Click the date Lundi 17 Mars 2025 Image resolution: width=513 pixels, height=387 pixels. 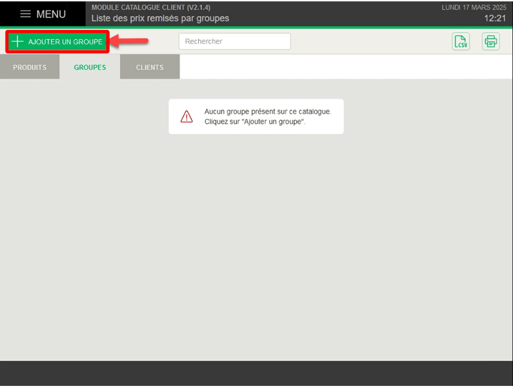(x=474, y=7)
